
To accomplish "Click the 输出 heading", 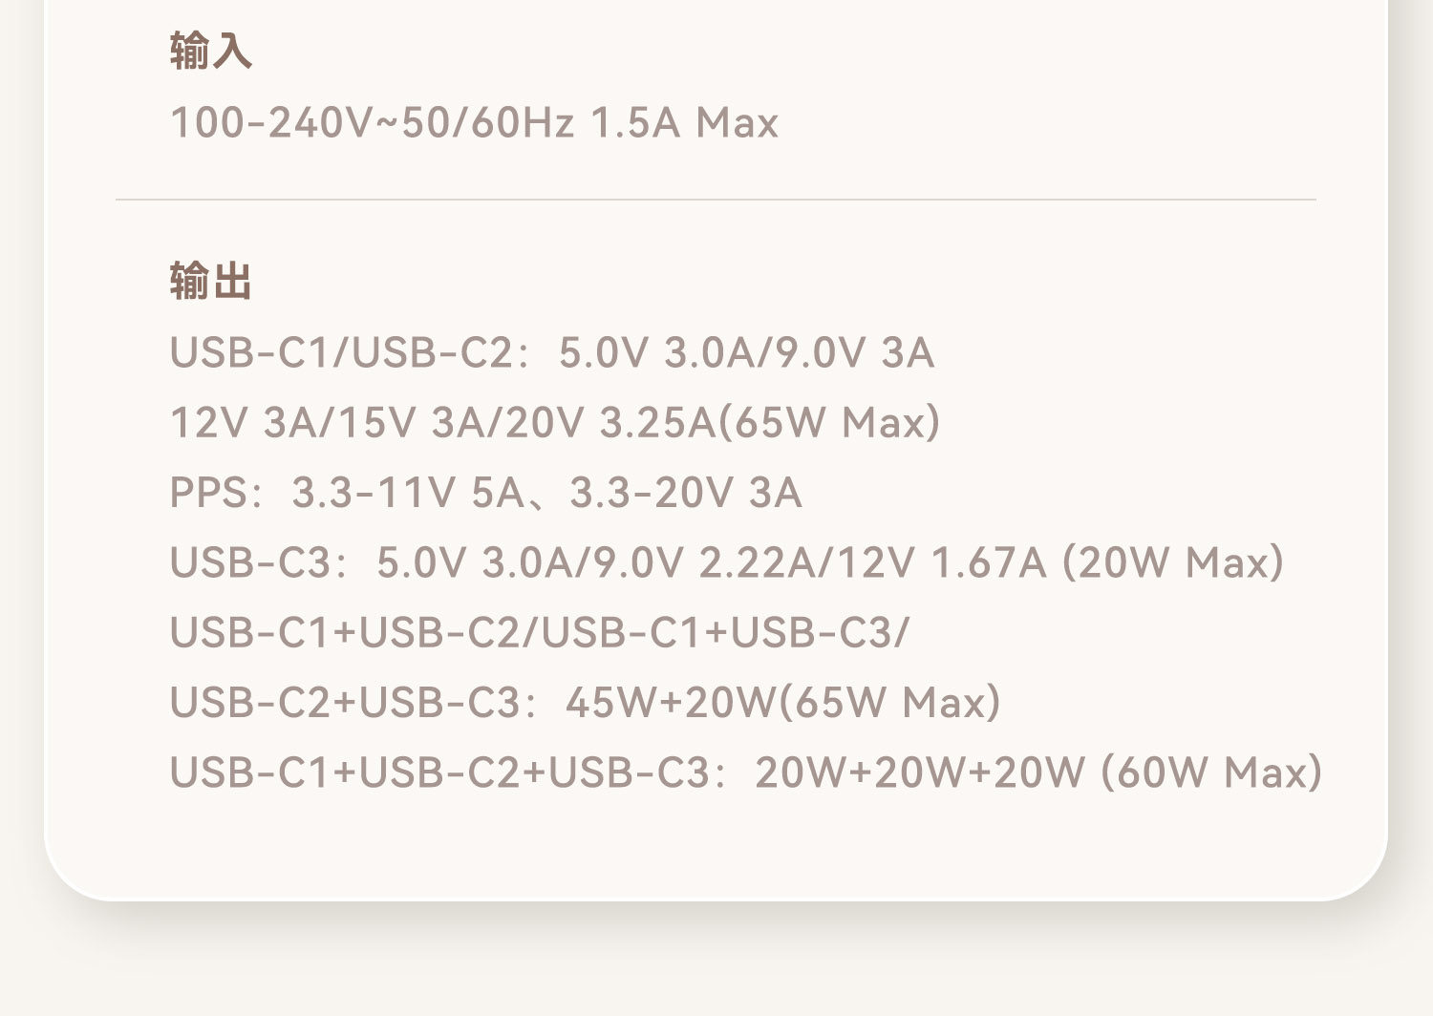I will tap(210, 282).
